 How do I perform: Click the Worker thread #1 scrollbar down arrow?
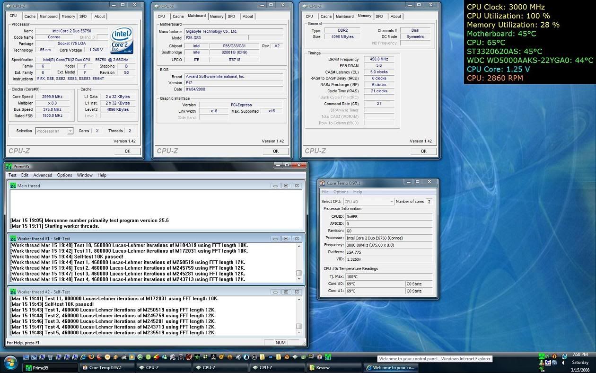(x=299, y=279)
